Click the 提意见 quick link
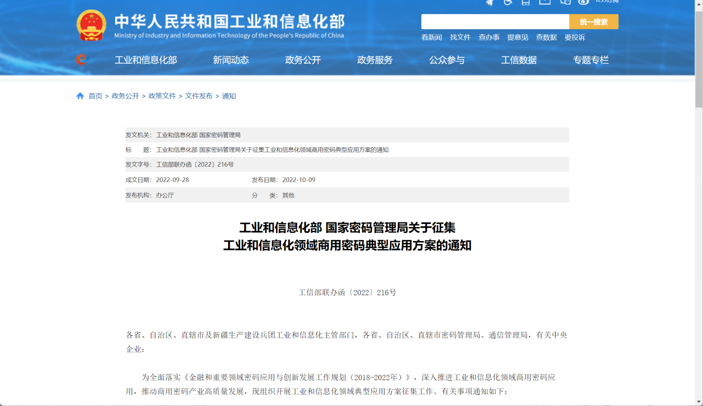This screenshot has height=406, width=703. click(x=518, y=37)
